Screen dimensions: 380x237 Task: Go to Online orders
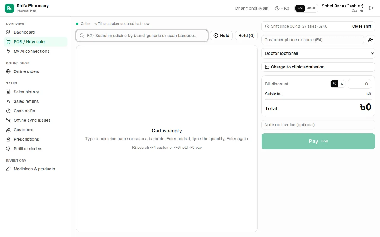(35, 71)
